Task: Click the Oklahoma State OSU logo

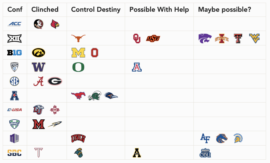Action: [153, 38]
